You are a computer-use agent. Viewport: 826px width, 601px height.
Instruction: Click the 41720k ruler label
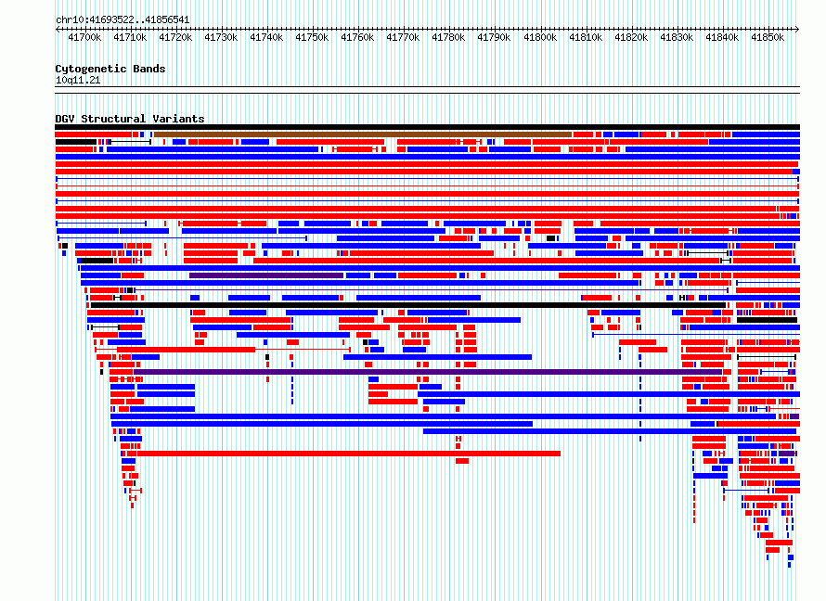[x=175, y=37]
